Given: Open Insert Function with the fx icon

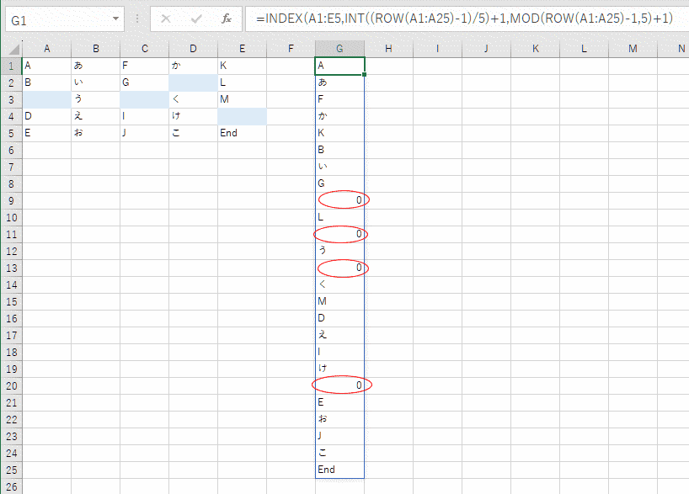Looking at the screenshot, I should tap(226, 19).
